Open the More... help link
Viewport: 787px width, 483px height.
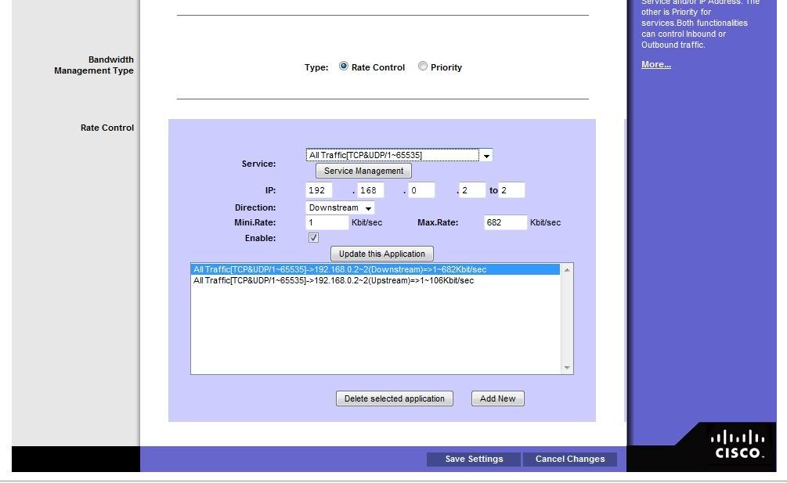pyautogui.click(x=655, y=64)
